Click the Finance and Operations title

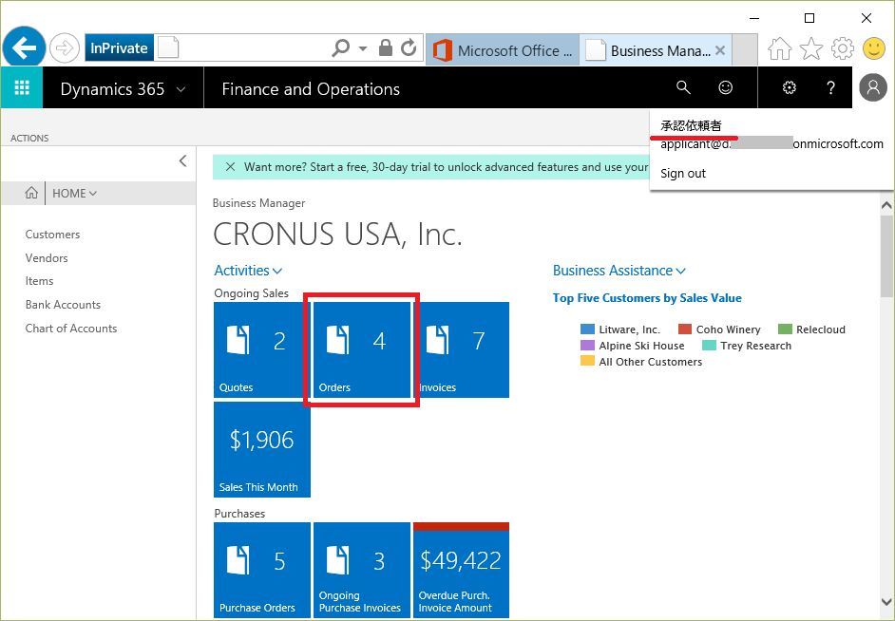coord(311,89)
